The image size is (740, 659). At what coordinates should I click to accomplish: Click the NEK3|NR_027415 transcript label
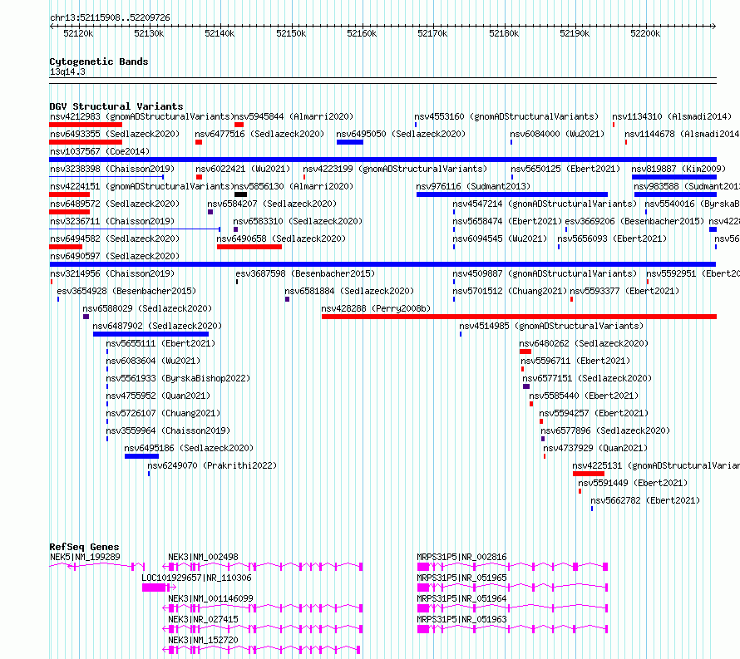pyautogui.click(x=204, y=619)
